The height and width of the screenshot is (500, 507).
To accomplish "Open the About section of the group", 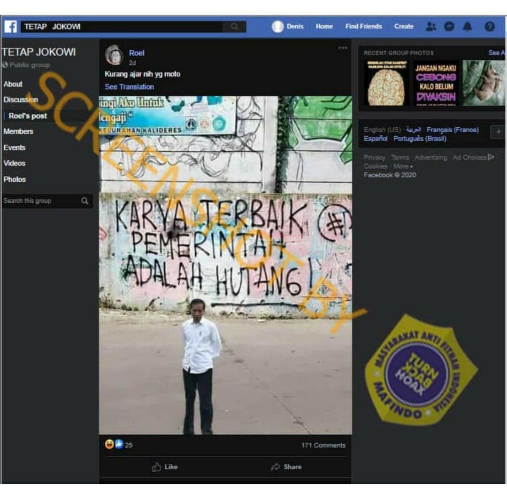I will click(13, 84).
